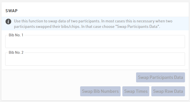
Task: Click the Bib No. 2 floating label
Action: [x=16, y=52]
